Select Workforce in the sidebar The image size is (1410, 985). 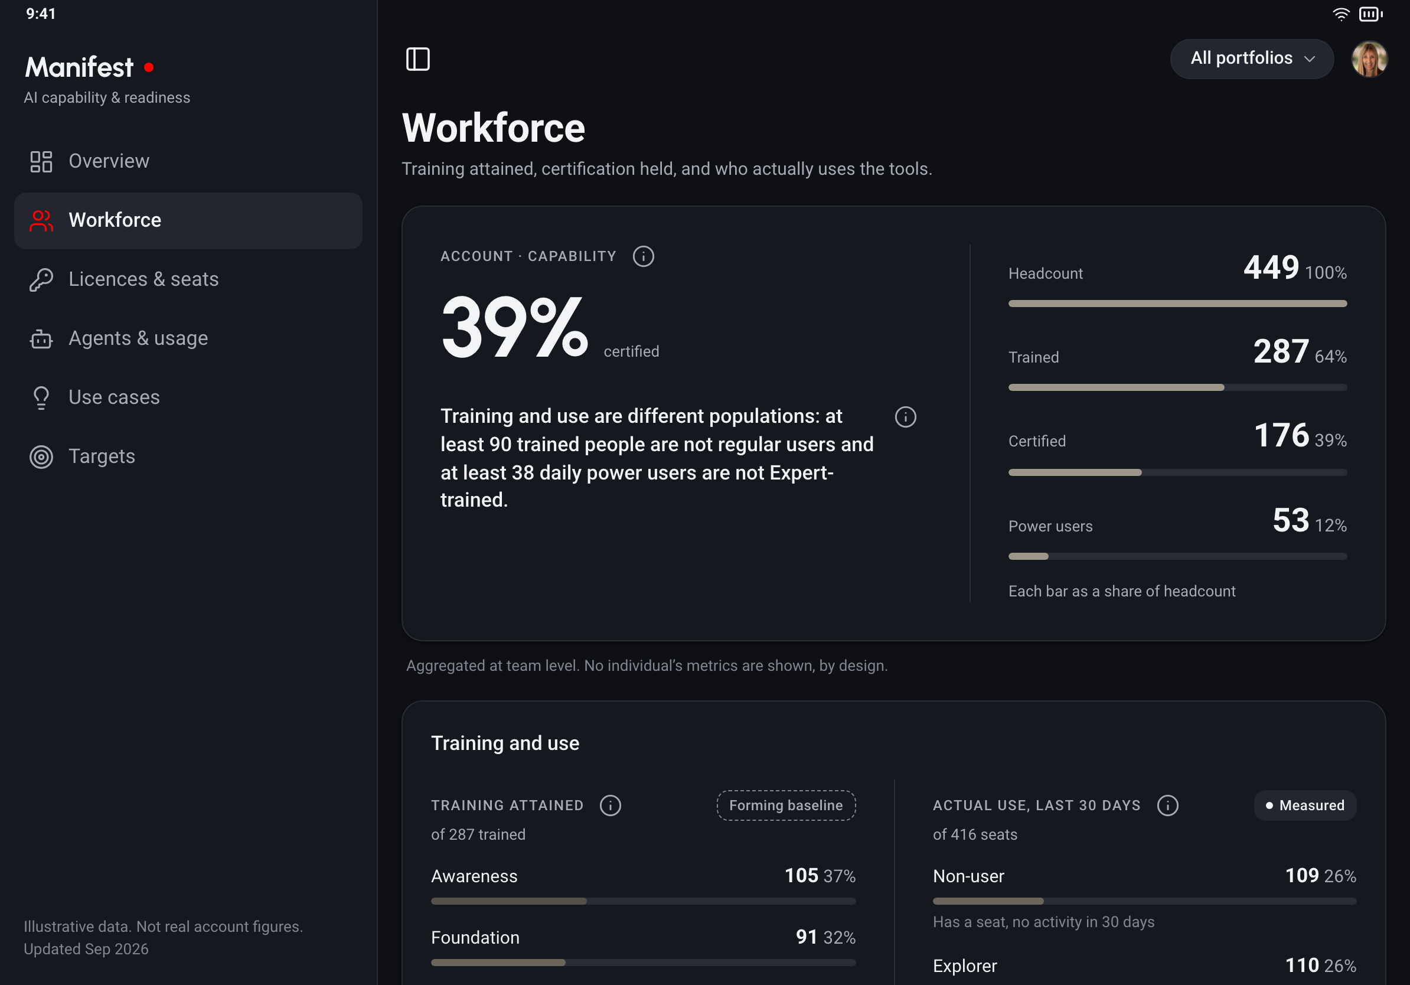188,220
